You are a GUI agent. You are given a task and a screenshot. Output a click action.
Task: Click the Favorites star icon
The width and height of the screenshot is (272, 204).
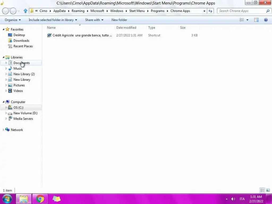tap(7, 29)
